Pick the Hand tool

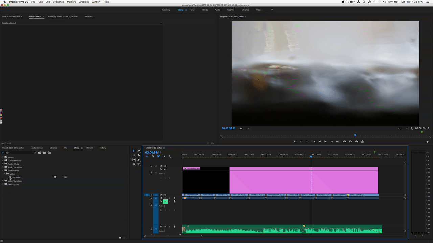click(134, 164)
